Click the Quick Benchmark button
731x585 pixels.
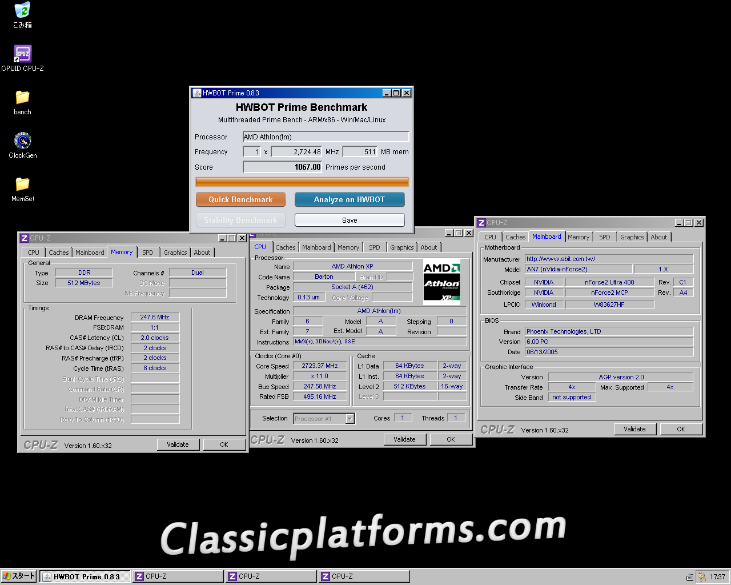[x=240, y=199]
